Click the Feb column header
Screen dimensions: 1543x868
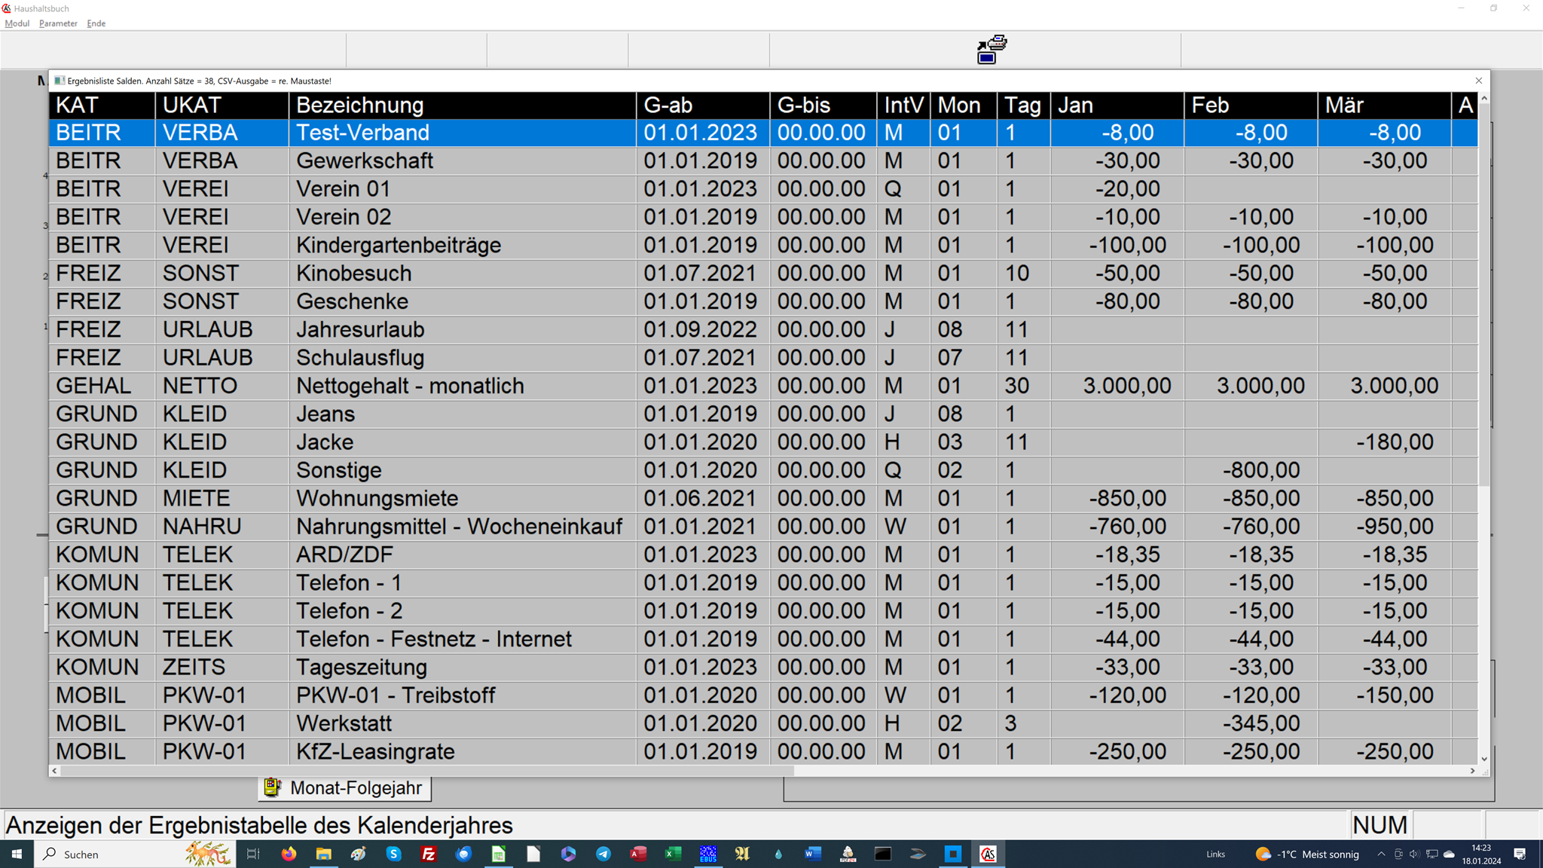coord(1251,105)
